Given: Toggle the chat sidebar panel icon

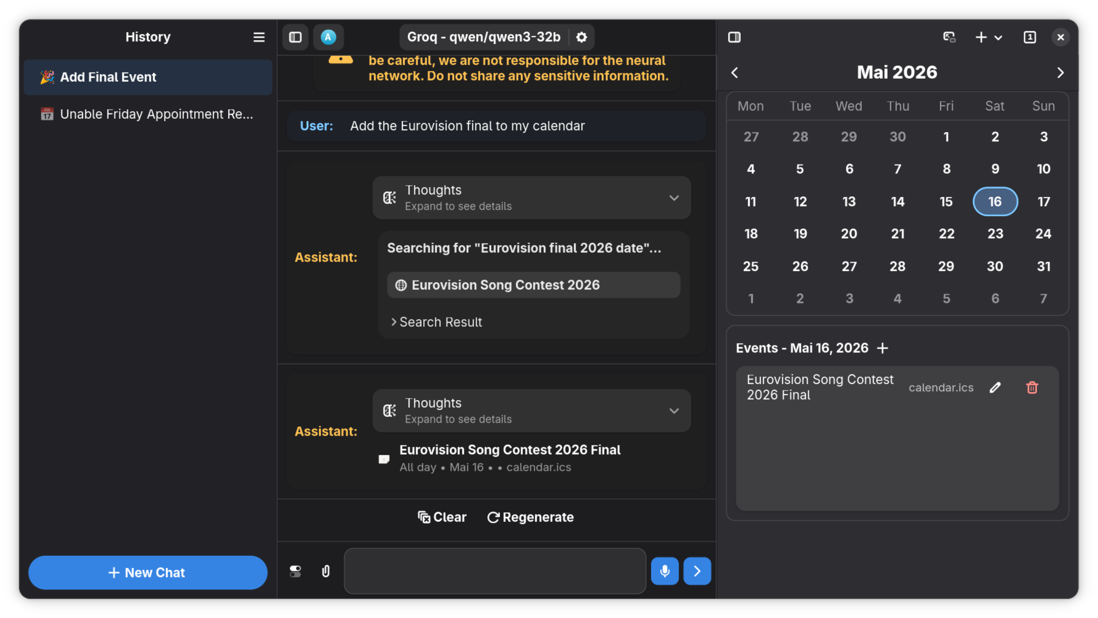Looking at the screenshot, I should pyautogui.click(x=295, y=37).
